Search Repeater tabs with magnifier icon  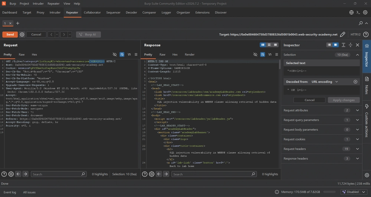tap(361, 23)
